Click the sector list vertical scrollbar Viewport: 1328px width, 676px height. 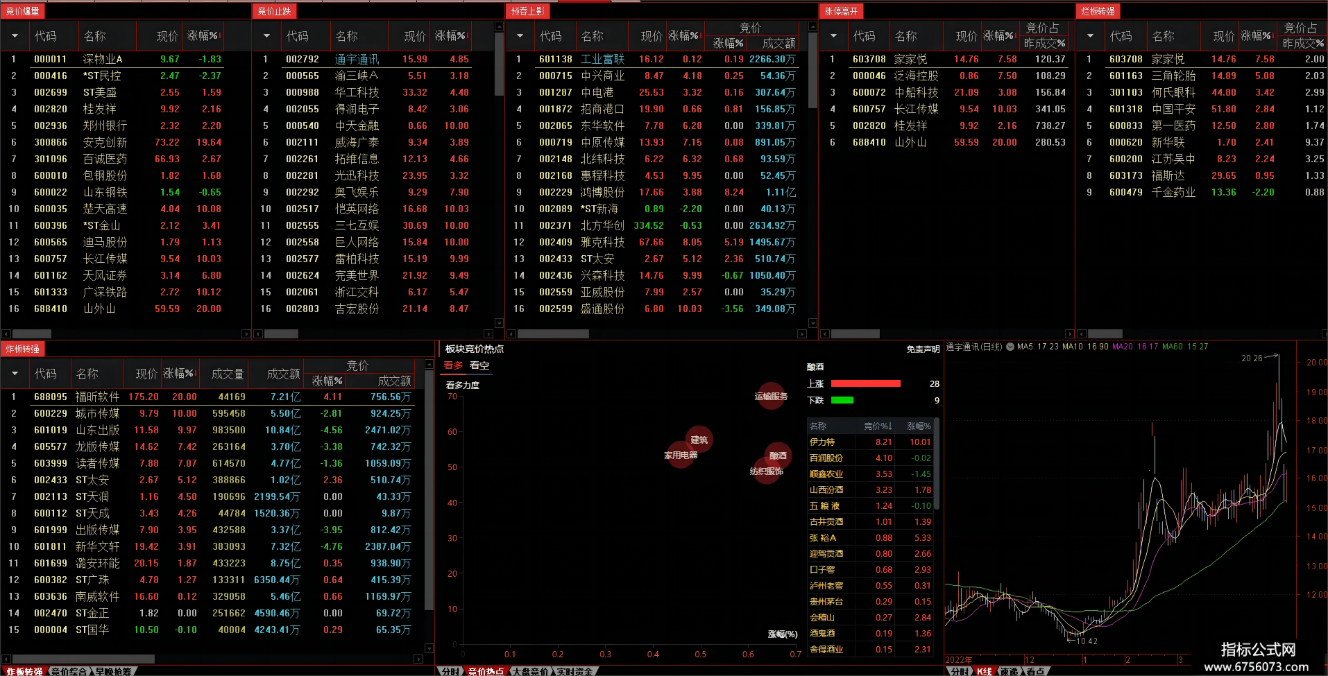coord(937,465)
